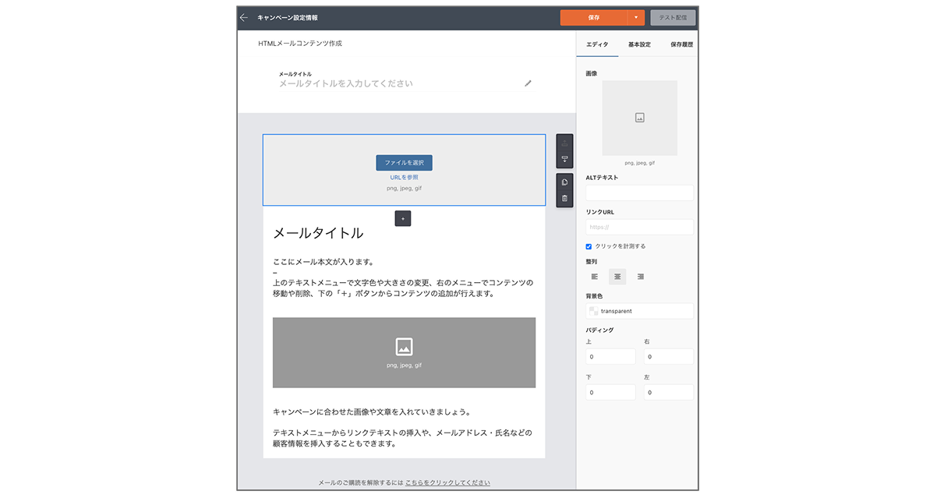Set image alignment to left
This screenshot has height=498, width=937.
coord(595,277)
